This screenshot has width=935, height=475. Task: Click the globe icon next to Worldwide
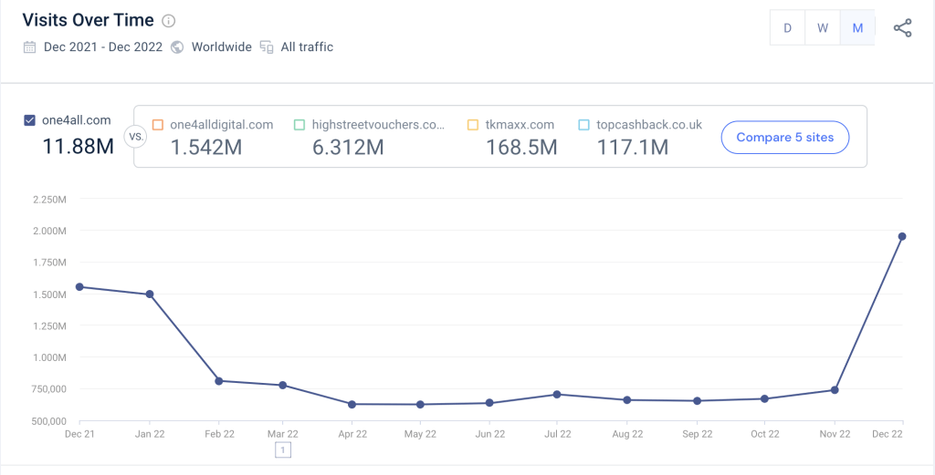coord(177,47)
